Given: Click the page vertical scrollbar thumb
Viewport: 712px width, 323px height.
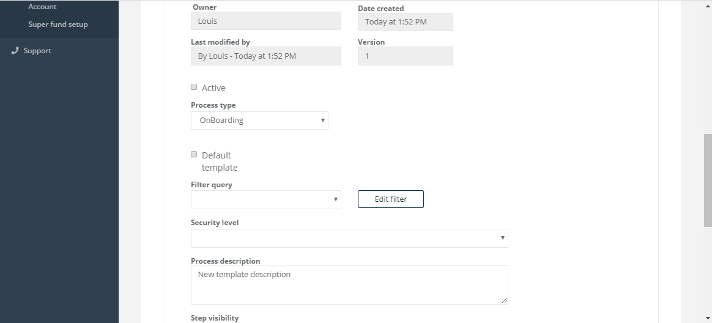Looking at the screenshot, I should click(x=708, y=180).
